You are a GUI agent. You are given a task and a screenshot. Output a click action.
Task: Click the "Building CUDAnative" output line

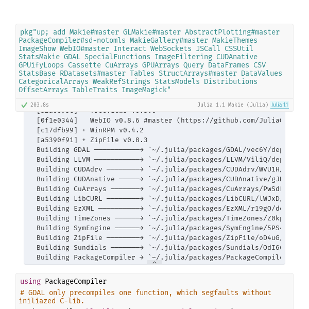(x=159, y=179)
